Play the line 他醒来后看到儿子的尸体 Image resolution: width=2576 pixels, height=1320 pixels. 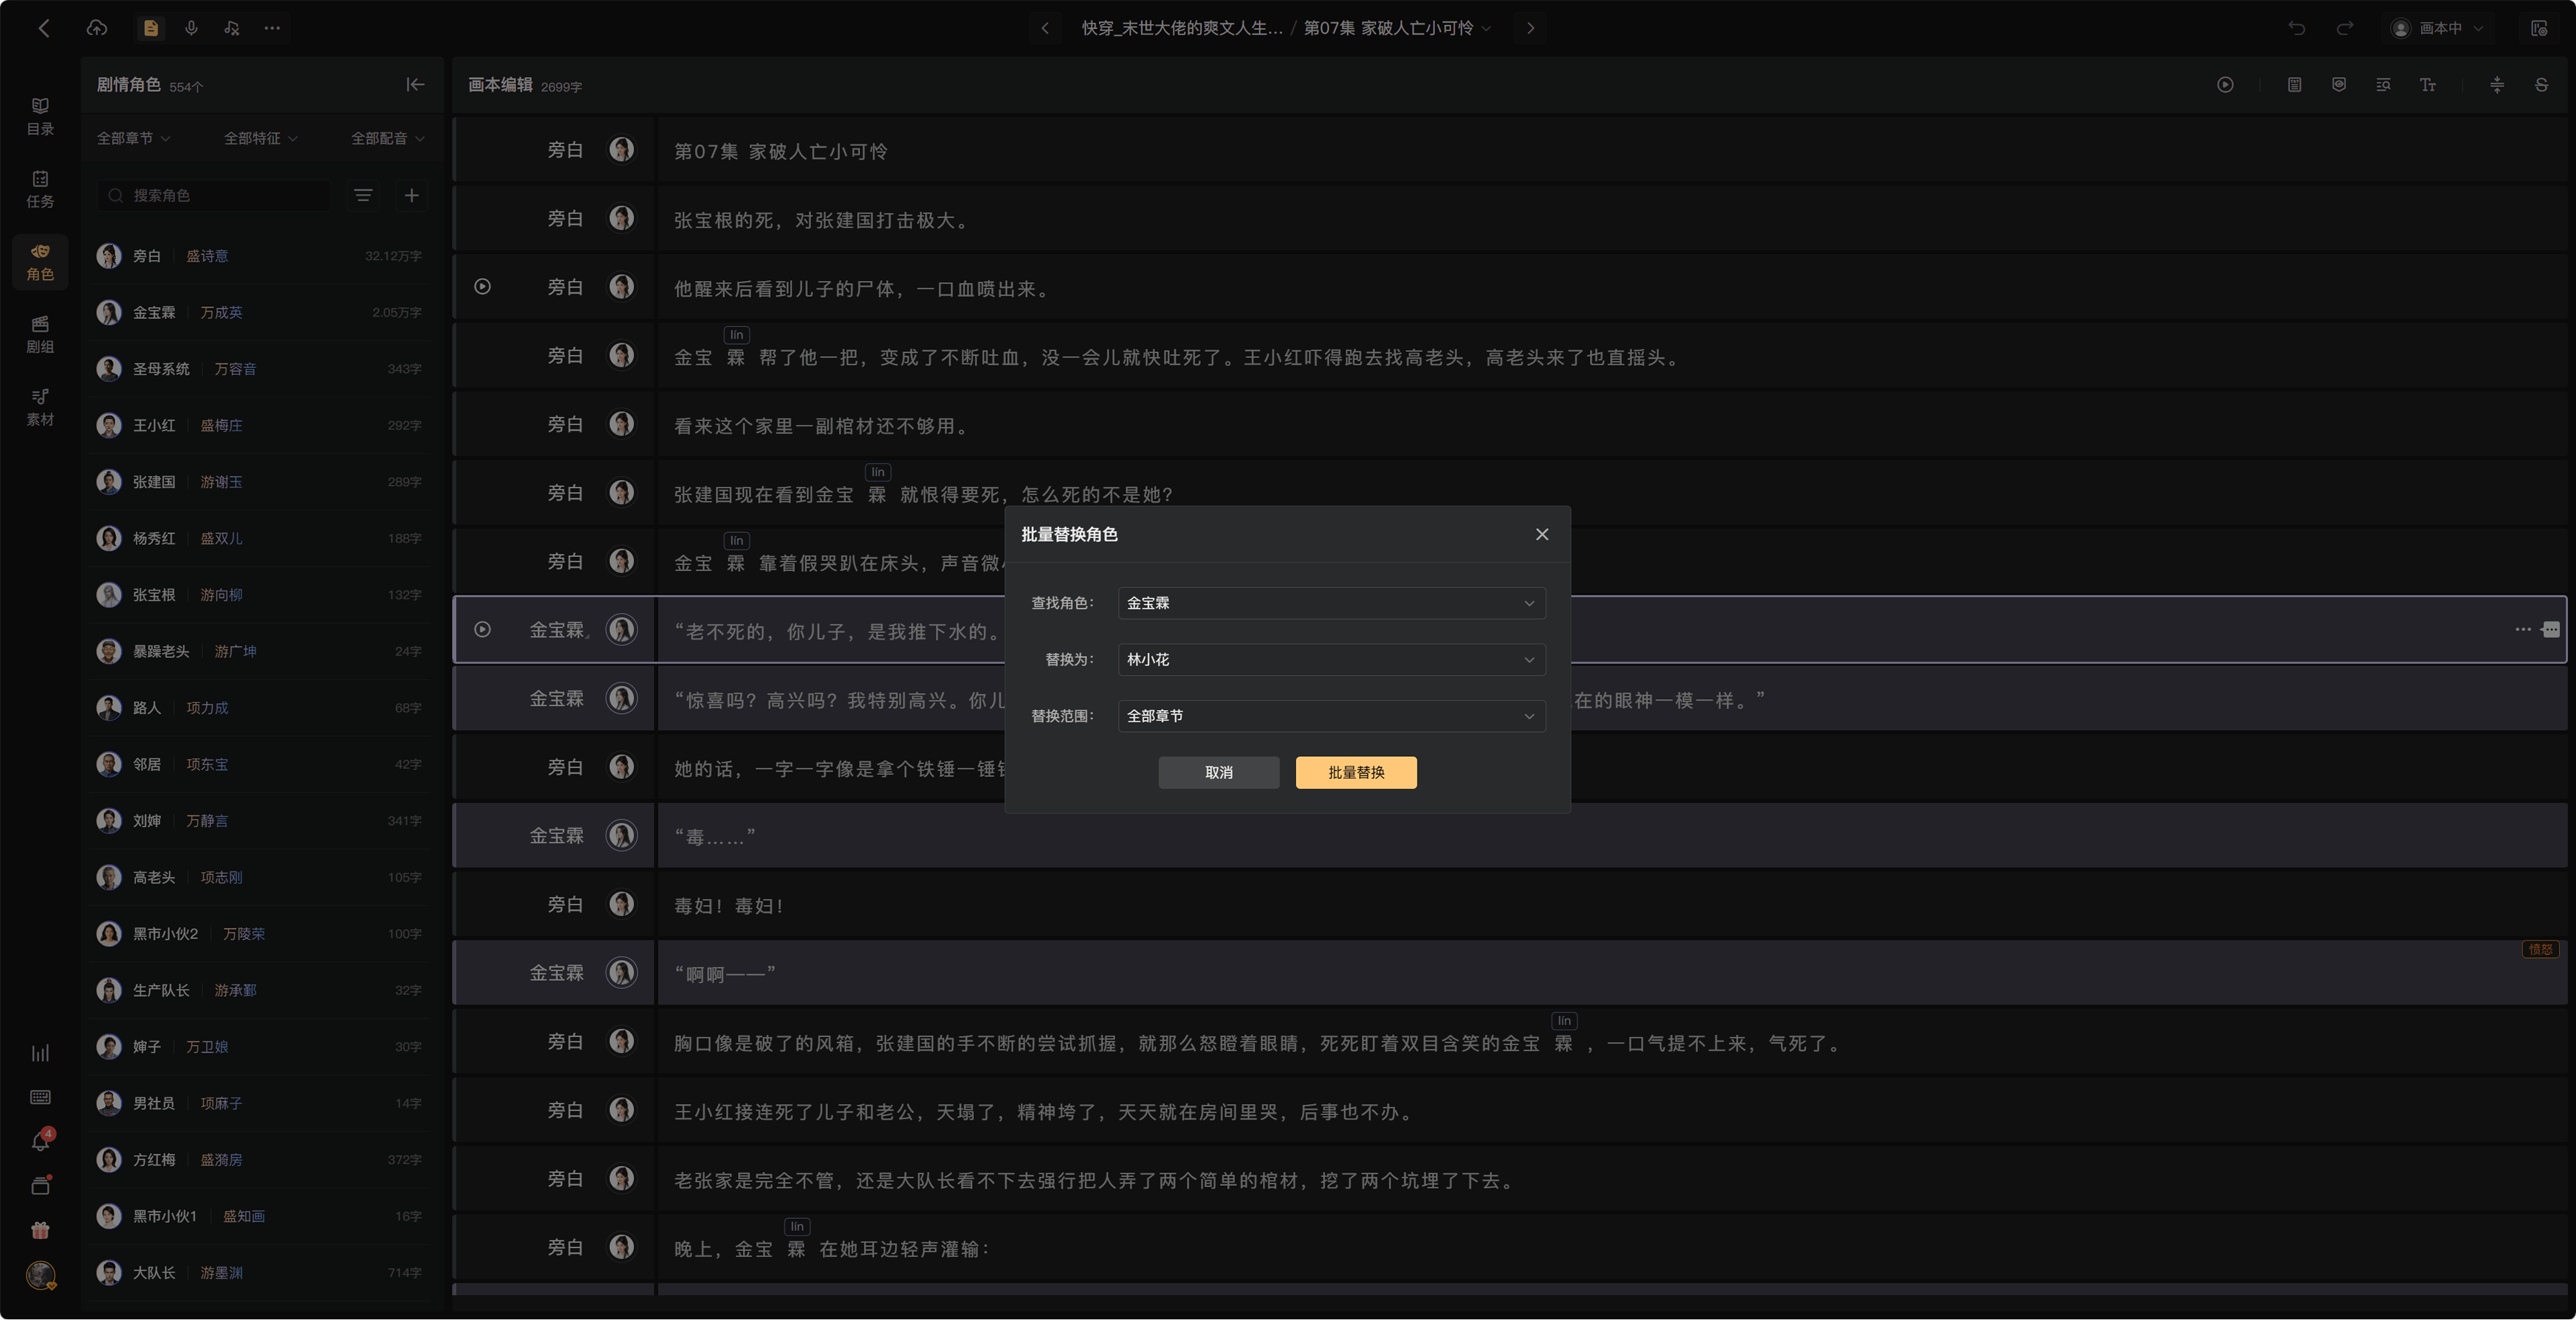click(482, 287)
